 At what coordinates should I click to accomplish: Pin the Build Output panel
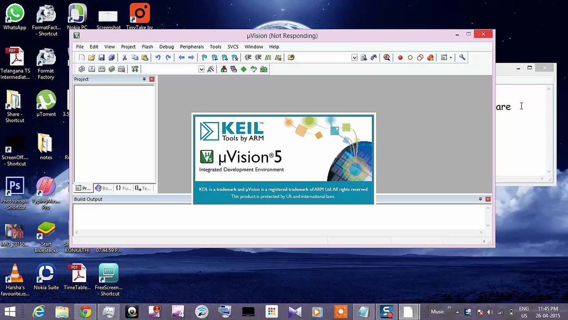[x=480, y=199]
